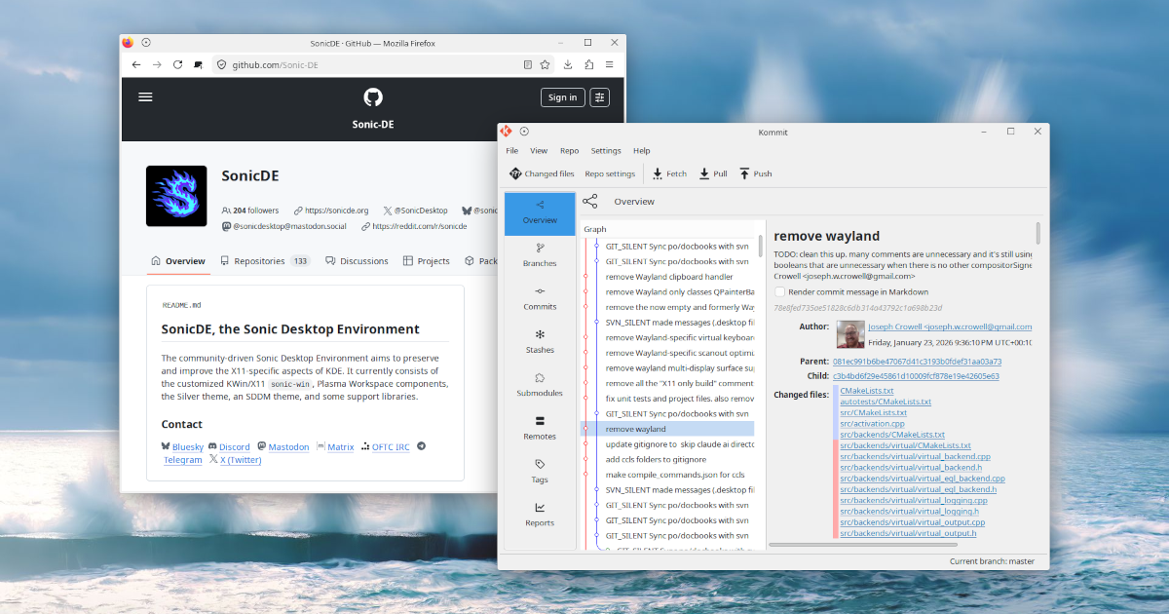
Task: Open Kommit Settings menu
Action: click(x=606, y=151)
